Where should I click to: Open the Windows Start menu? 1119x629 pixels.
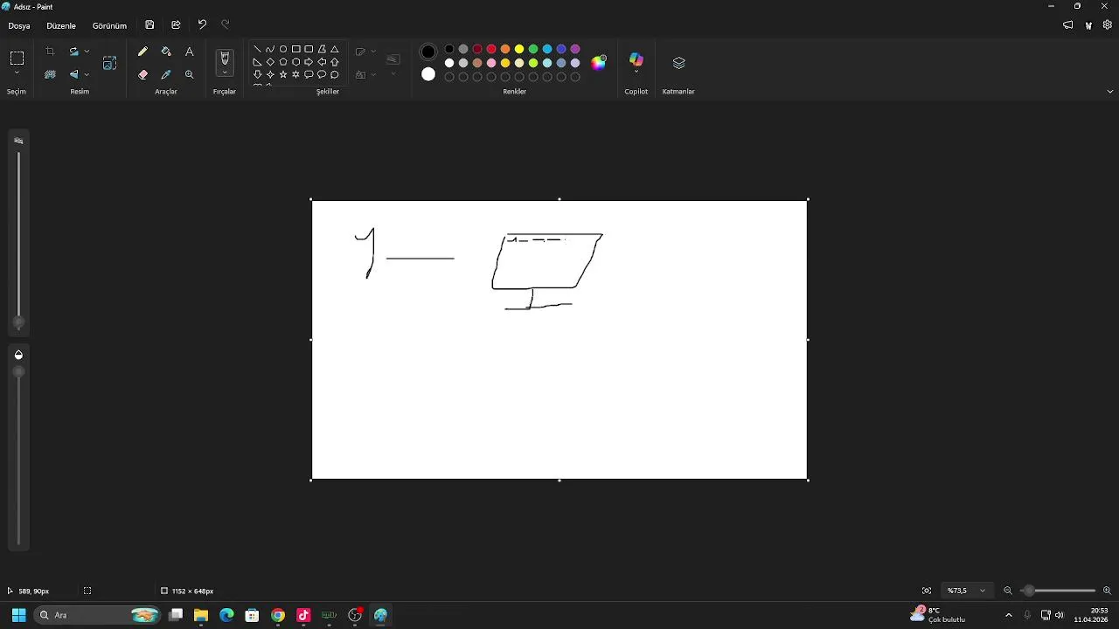18,615
